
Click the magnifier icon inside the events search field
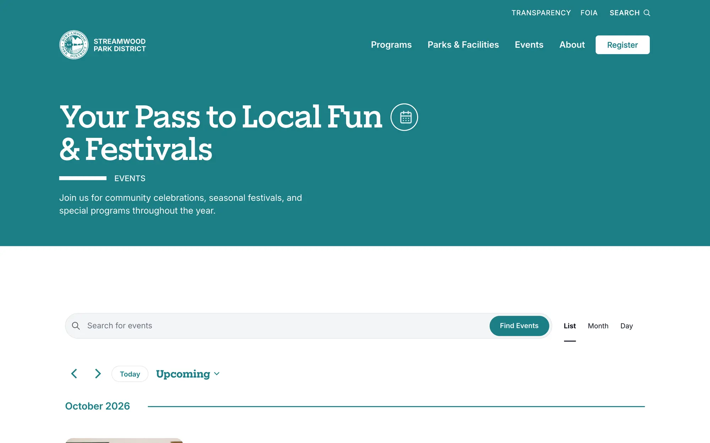click(76, 326)
